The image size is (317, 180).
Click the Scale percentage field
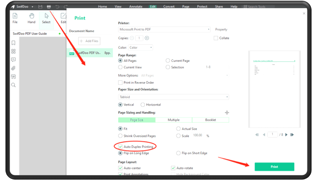pos(198,135)
